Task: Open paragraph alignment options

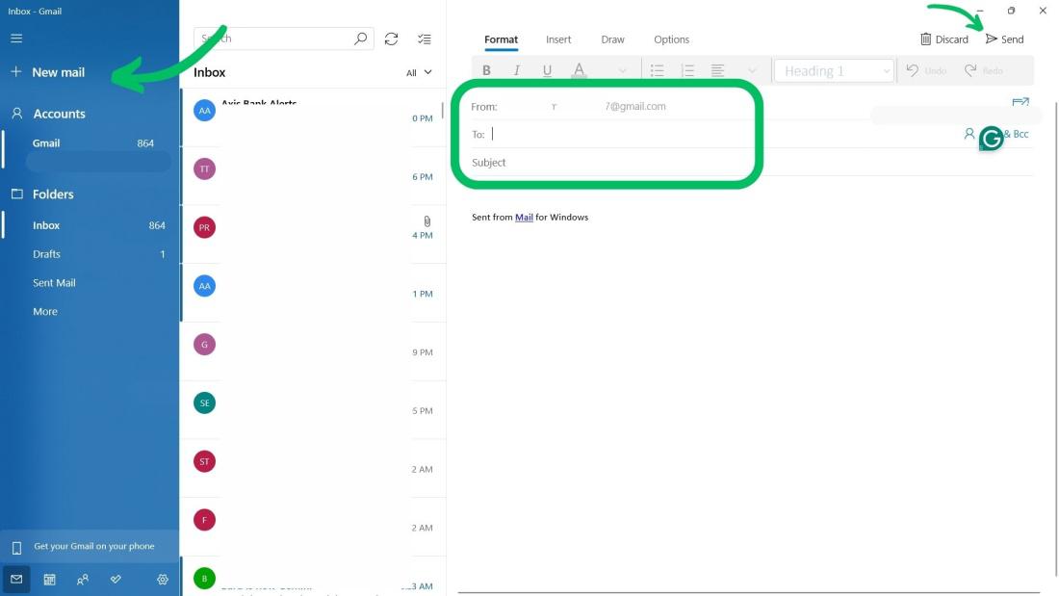Action: [718, 70]
